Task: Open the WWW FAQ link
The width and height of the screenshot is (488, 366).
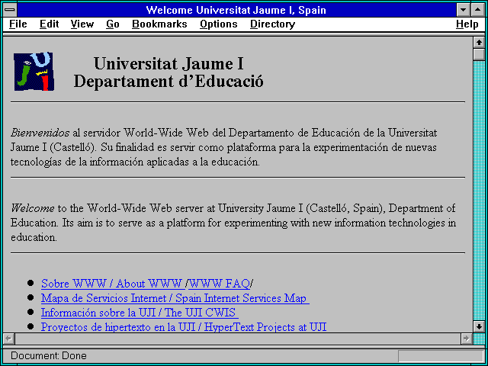Action: (x=219, y=284)
